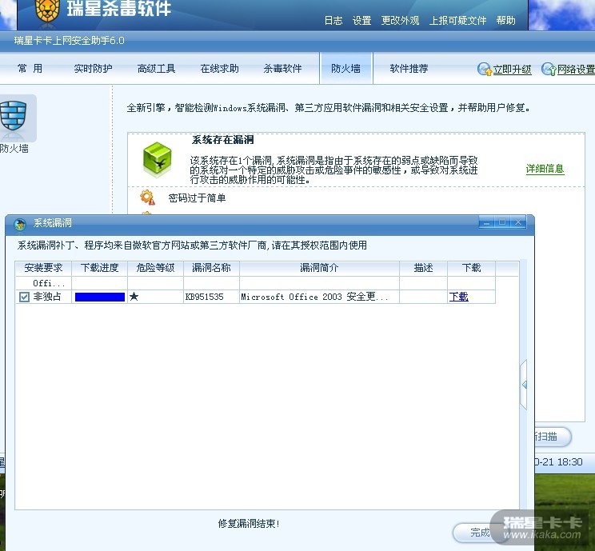
Task: Click the 下载 link for KB951535
Action: point(459,297)
